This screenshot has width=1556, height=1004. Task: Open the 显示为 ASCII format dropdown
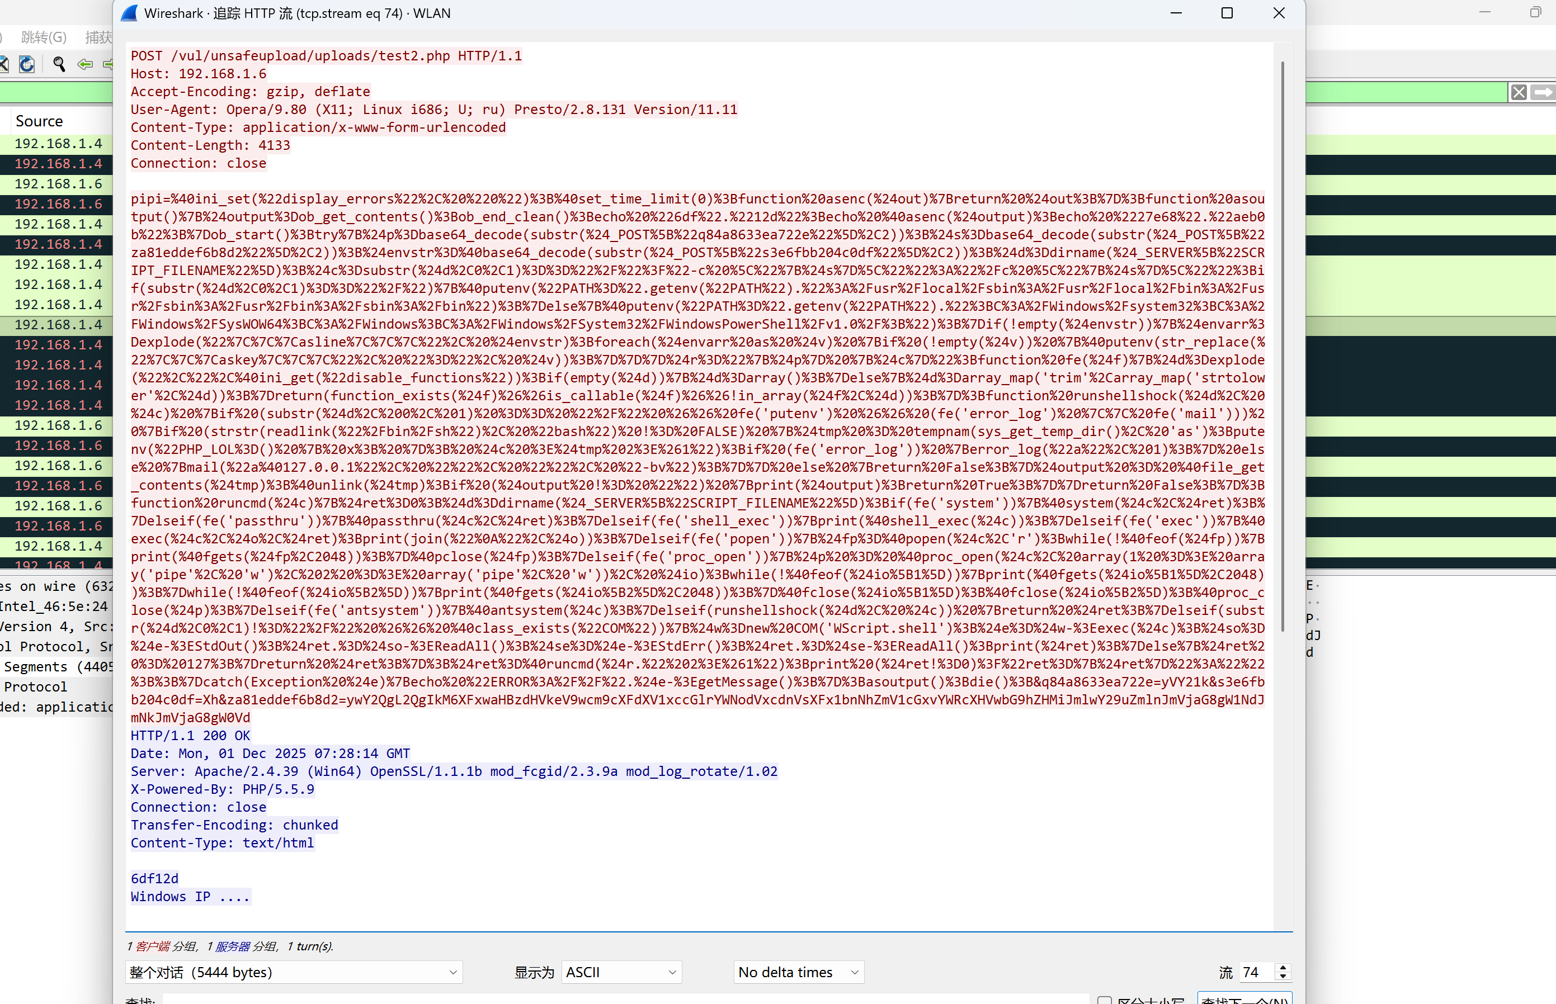point(621,972)
